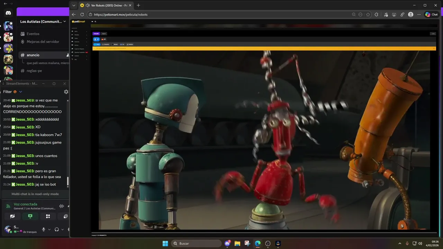The height and width of the screenshot is (249, 443).
Task: Open the 'que peli vemos mañana' thread
Action: (48, 63)
